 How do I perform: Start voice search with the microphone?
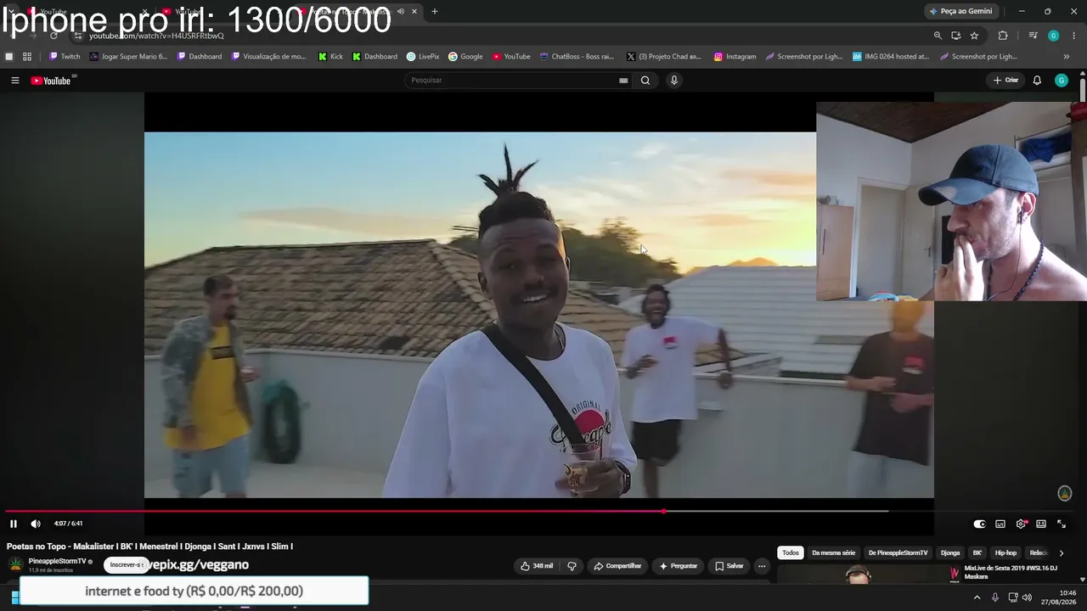674,81
